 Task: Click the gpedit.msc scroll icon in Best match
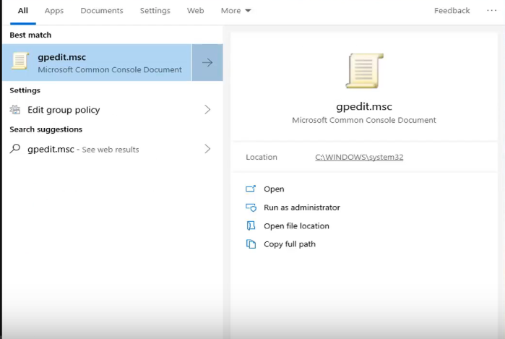click(x=20, y=62)
